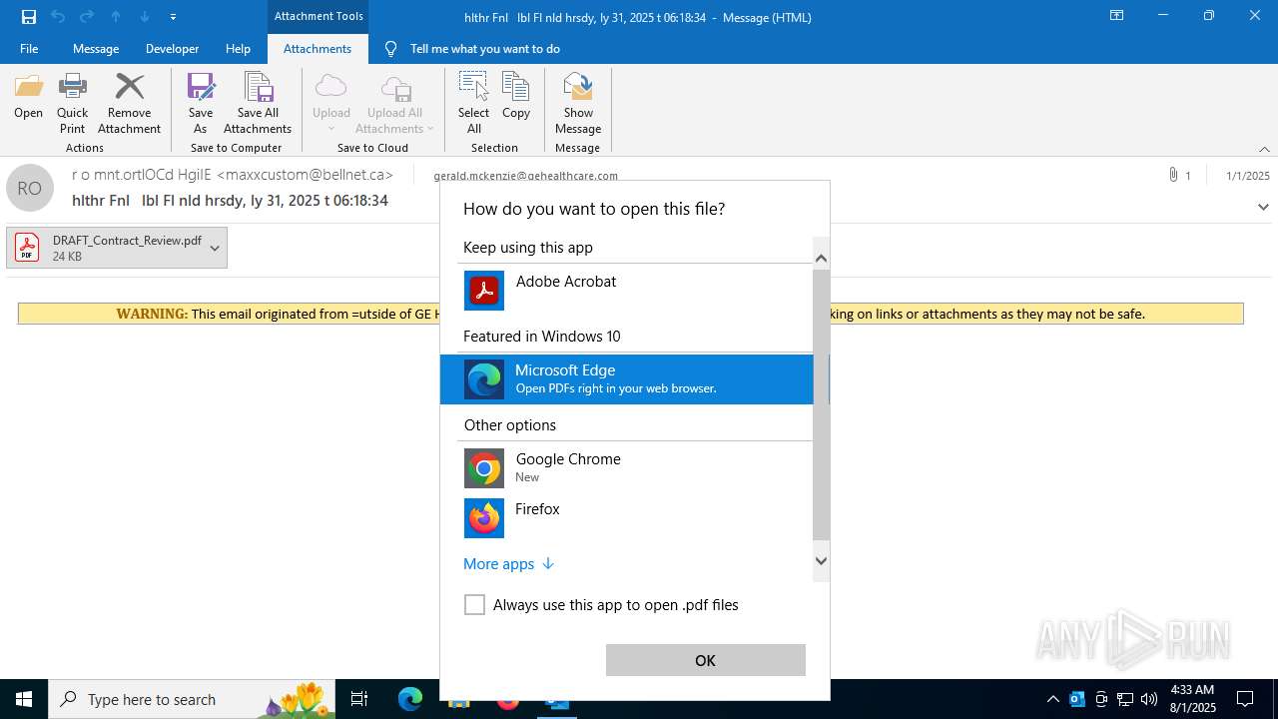Open the notification center icon
This screenshot has width=1278, height=719.
coord(1245,699)
